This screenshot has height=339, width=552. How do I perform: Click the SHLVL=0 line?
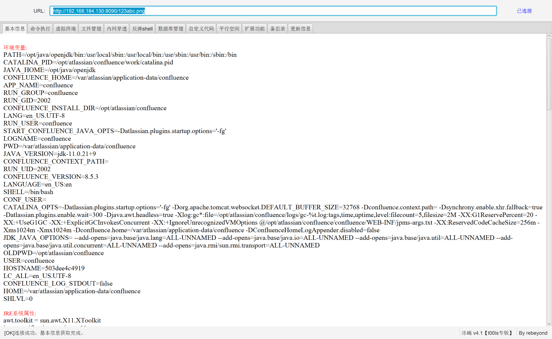(x=18, y=299)
